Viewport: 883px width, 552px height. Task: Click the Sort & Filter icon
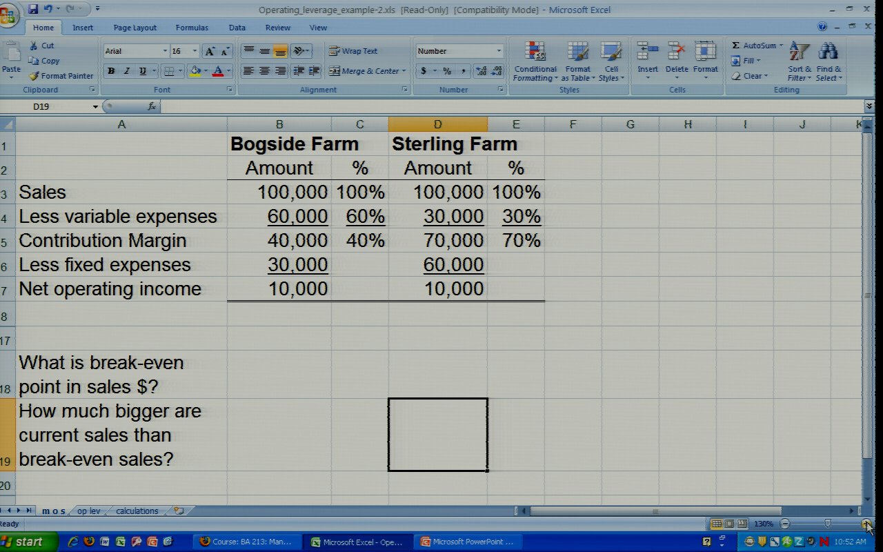pyautogui.click(x=800, y=62)
